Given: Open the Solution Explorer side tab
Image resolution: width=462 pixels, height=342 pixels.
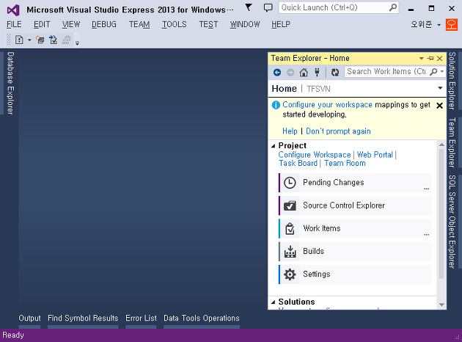Looking at the screenshot, I should click(x=452, y=81).
